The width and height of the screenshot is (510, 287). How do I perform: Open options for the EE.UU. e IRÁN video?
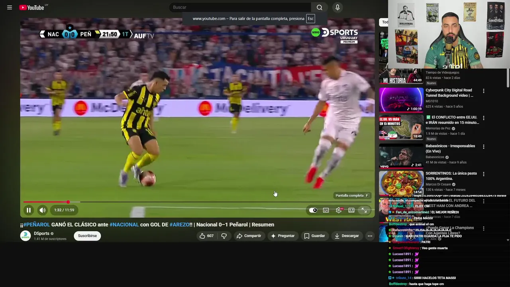(484, 118)
